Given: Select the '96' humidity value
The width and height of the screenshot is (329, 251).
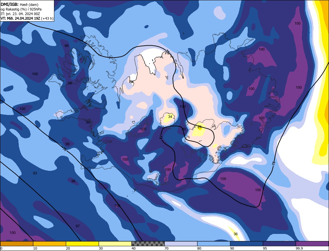Looking at the screenshot, I should point(73,181).
